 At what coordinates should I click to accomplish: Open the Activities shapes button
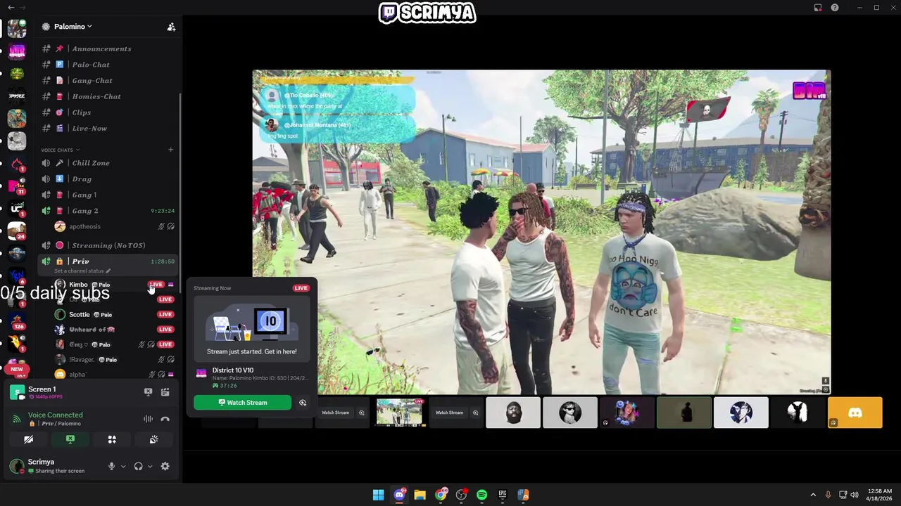click(112, 439)
